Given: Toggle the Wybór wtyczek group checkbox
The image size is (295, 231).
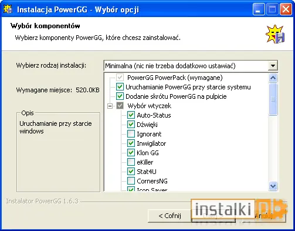Looking at the screenshot, I should click(120, 106).
